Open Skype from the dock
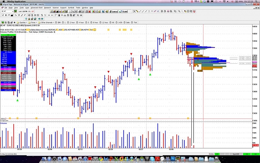Screen dimensions: 260x163 (x=152, y=159)
